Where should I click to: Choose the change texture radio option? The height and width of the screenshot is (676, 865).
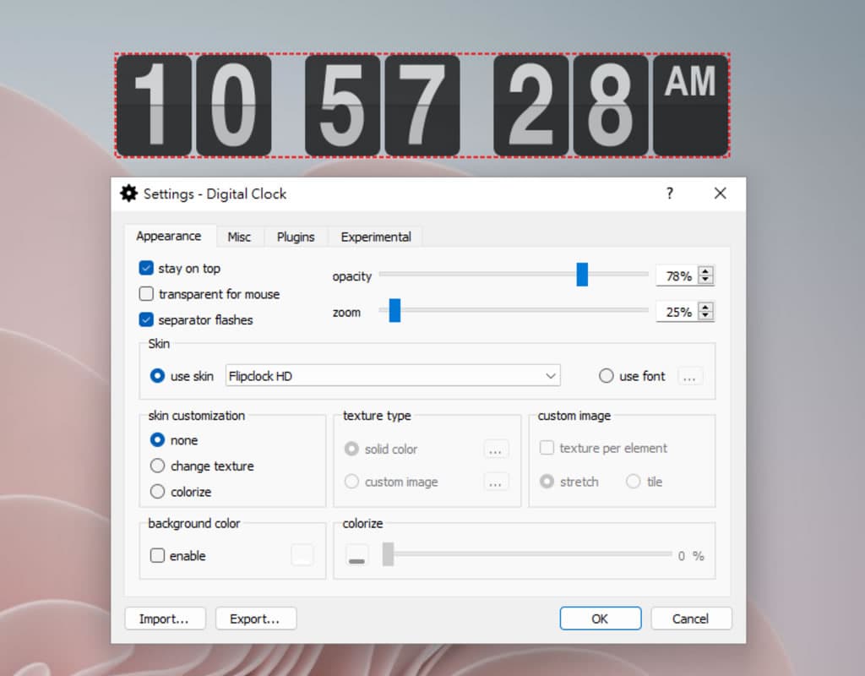point(157,466)
